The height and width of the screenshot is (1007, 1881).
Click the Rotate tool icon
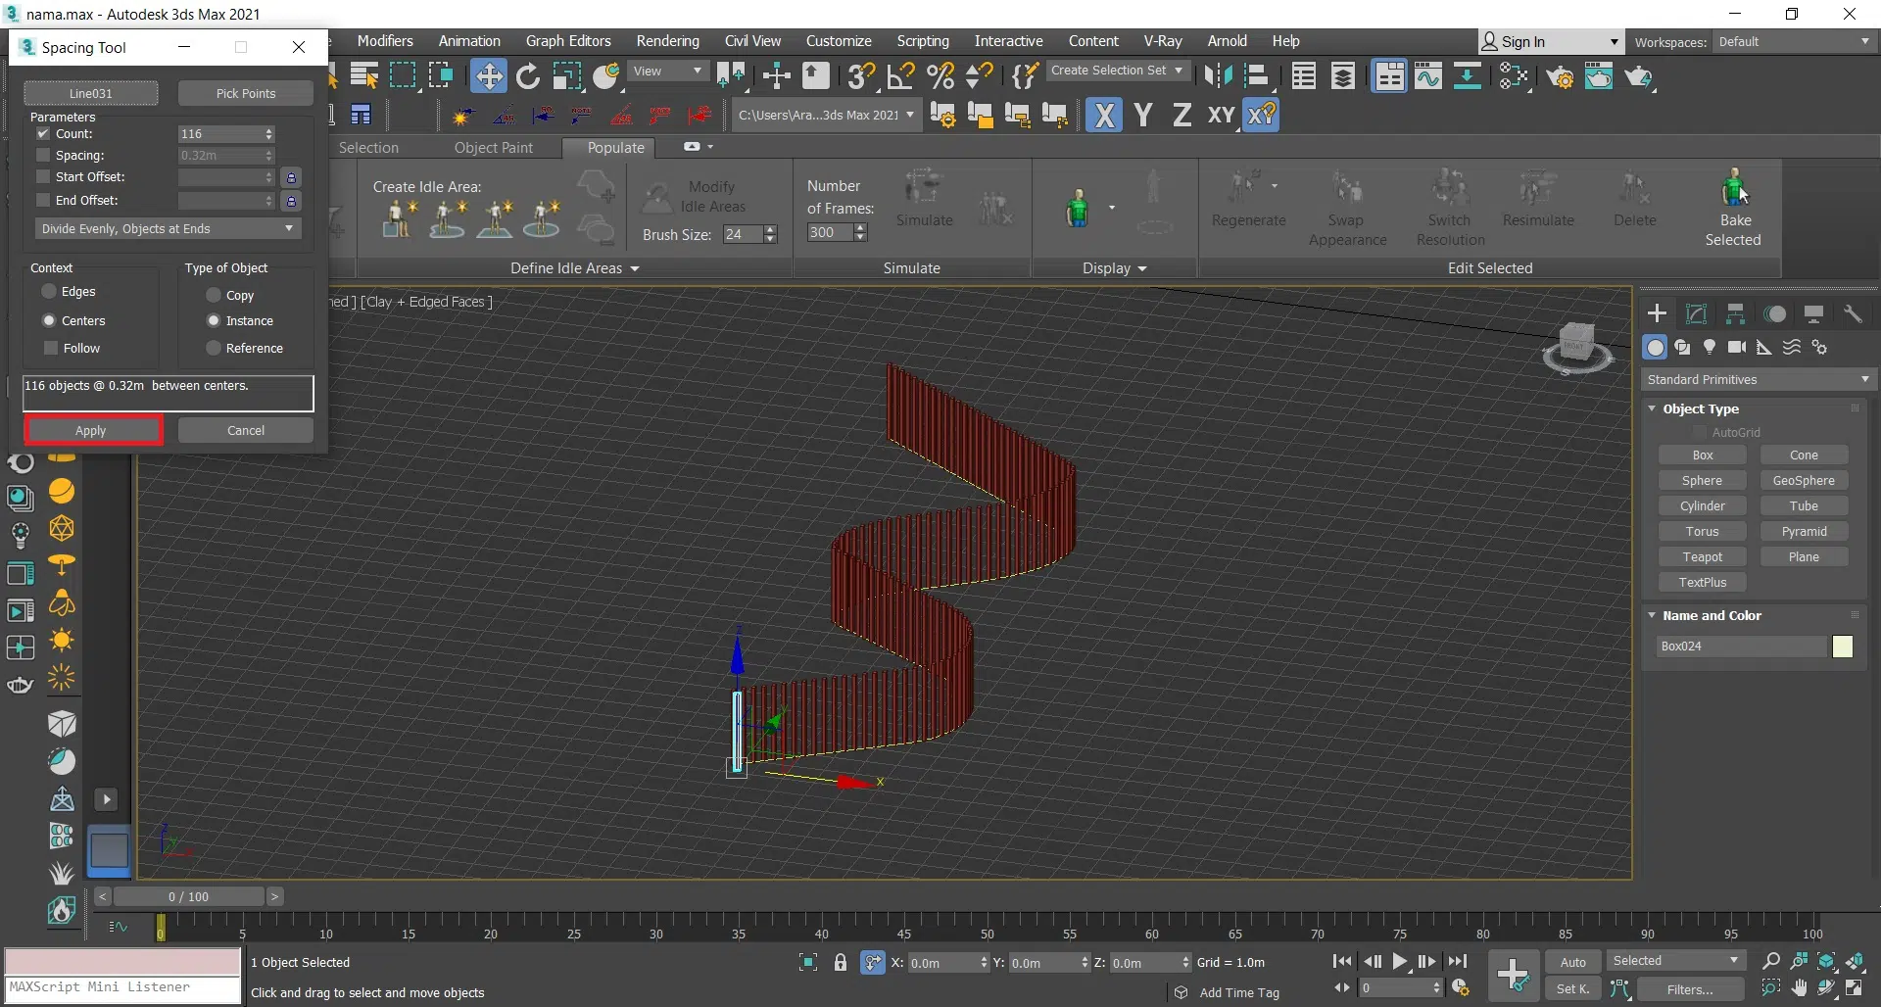click(528, 76)
